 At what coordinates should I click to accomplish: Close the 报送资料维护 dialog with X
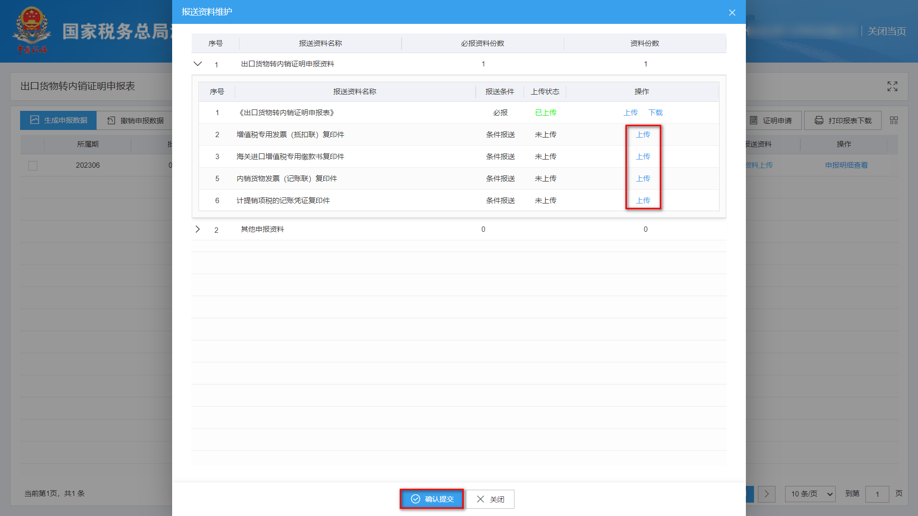pyautogui.click(x=732, y=12)
